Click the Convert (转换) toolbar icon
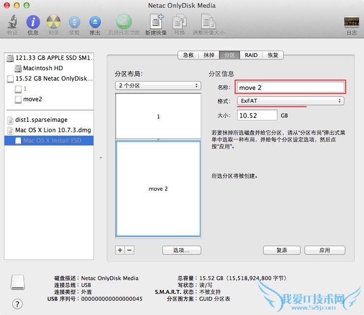Viewport: 364px width, 315px height. pos(180,22)
